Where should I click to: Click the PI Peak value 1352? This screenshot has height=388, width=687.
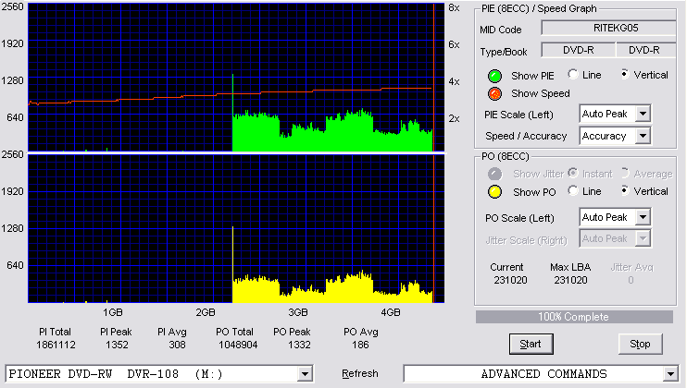point(117,345)
